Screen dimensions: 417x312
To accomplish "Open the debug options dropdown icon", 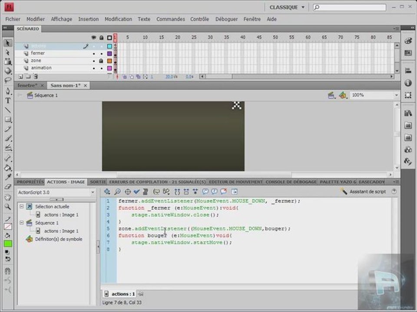I will pos(166,192).
